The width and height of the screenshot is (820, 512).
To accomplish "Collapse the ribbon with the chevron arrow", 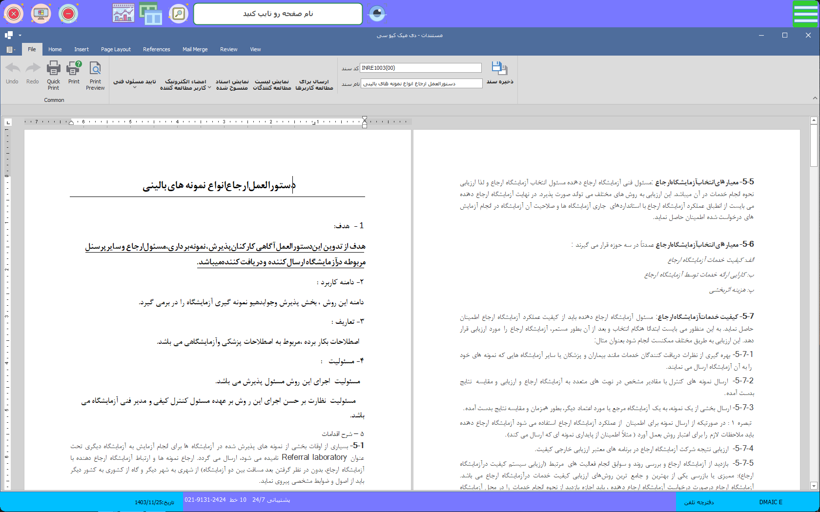I will pos(815,98).
